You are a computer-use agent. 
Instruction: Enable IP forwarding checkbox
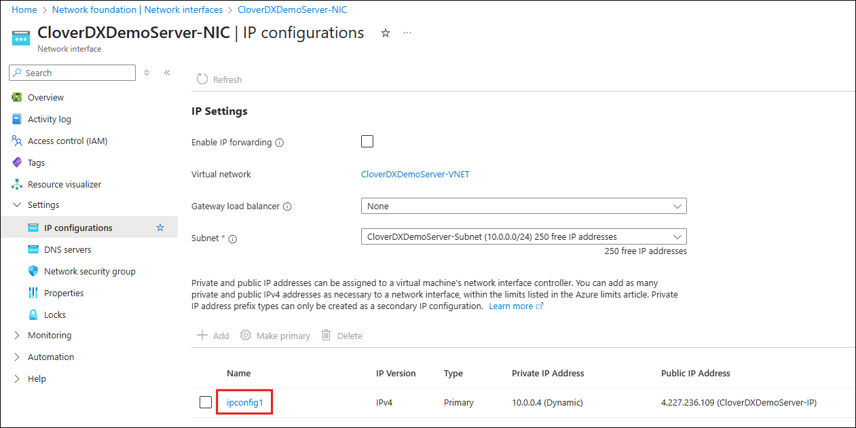(367, 141)
